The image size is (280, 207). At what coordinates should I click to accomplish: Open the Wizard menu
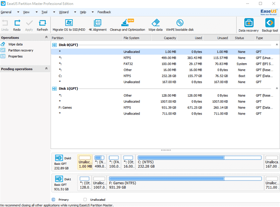pyautogui.click(x=64, y=12)
